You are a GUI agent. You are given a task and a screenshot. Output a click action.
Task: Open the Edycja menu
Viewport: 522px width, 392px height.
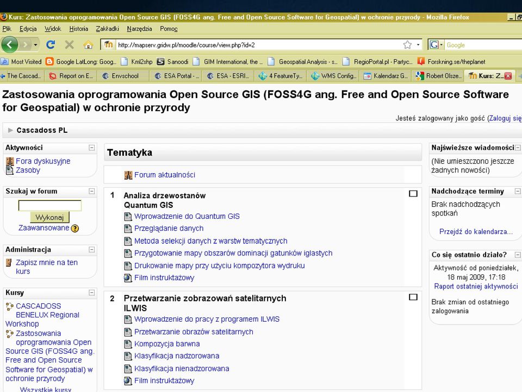[x=28, y=29]
